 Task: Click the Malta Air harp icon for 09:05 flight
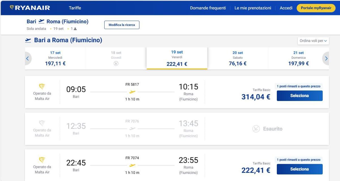pos(42,86)
